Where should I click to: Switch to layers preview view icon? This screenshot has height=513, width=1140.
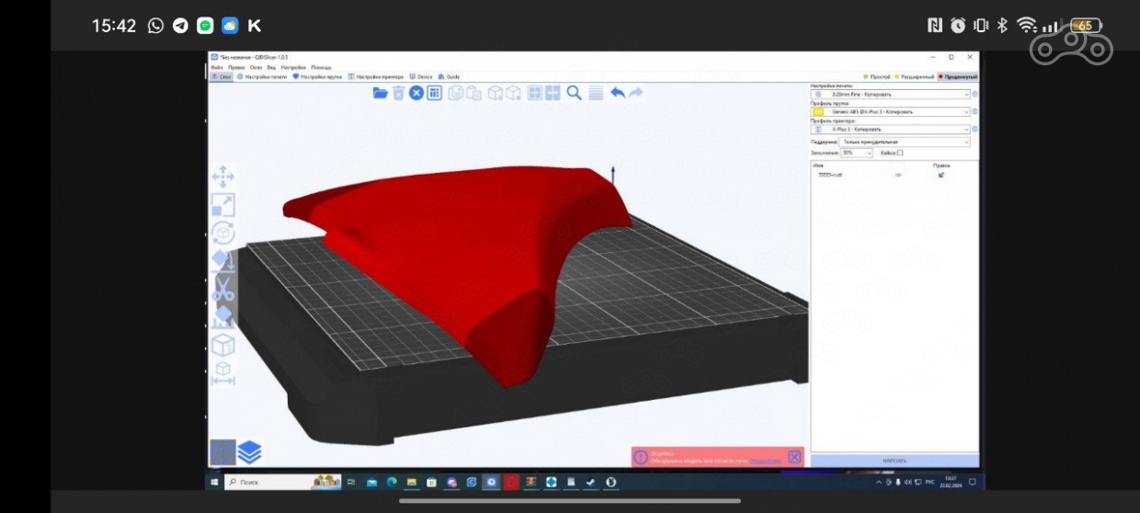[x=249, y=452]
